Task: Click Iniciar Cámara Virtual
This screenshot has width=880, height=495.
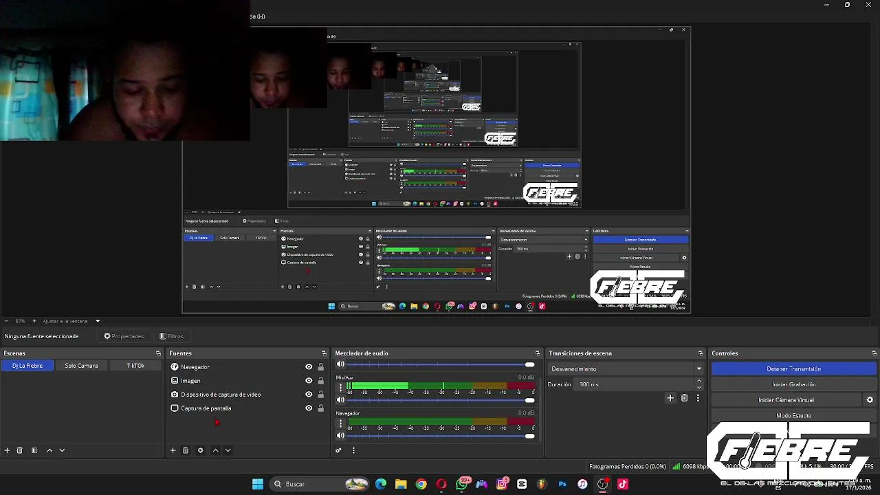Action: coord(786,400)
